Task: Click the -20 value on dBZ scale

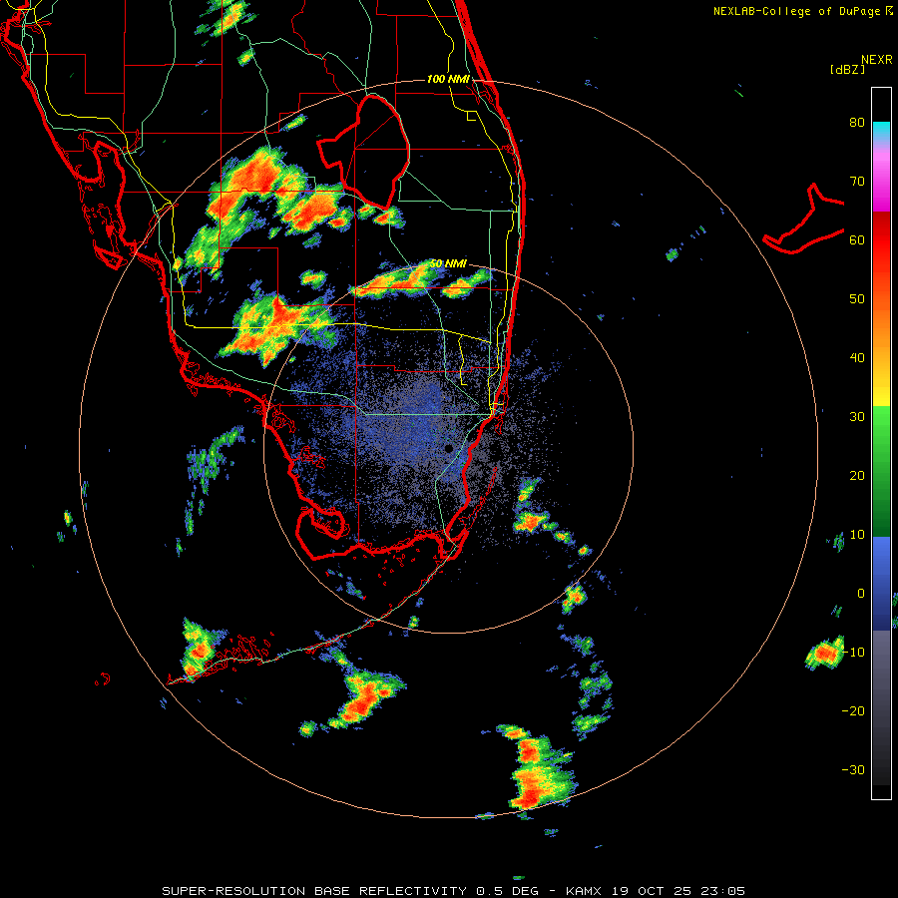Action: (853, 710)
